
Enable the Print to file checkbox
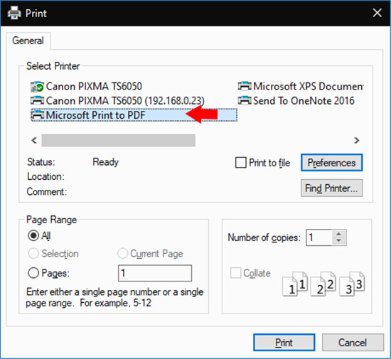[240, 163]
